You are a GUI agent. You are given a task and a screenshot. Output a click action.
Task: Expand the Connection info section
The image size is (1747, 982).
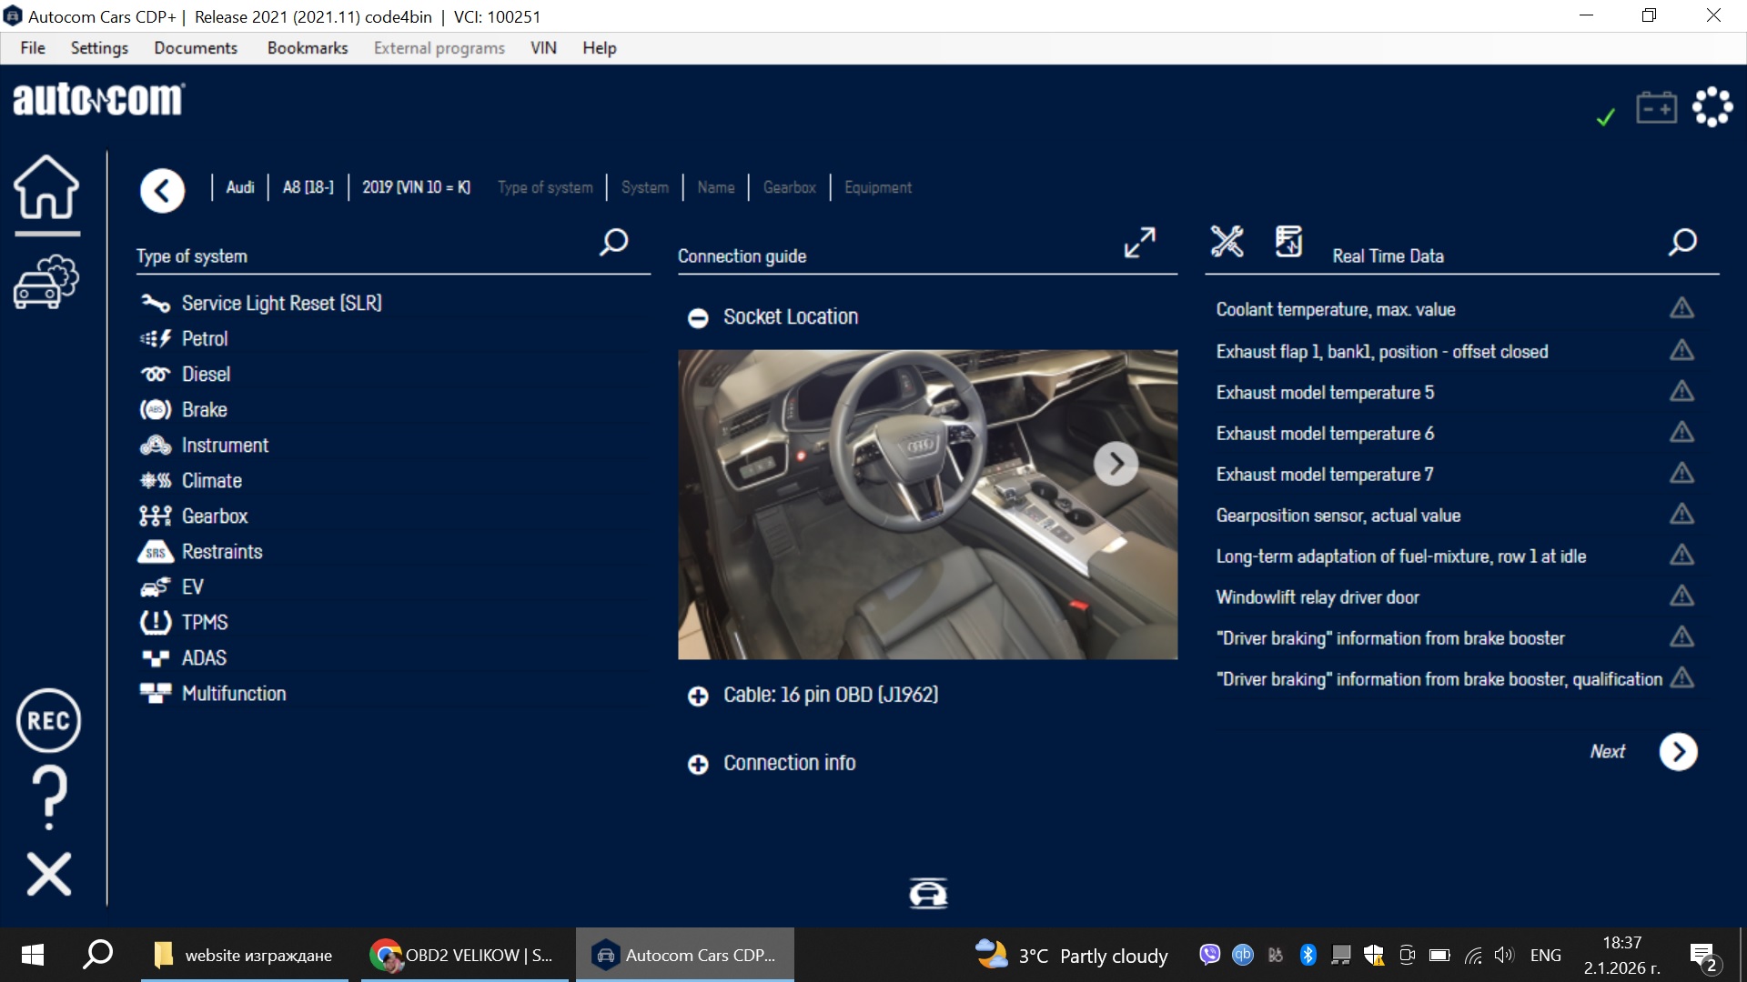698,764
